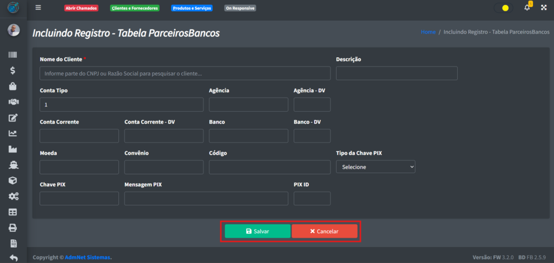Image resolution: width=554 pixels, height=263 pixels.
Task: Focus the Chave PIX input field
Action: pyautogui.click(x=79, y=199)
